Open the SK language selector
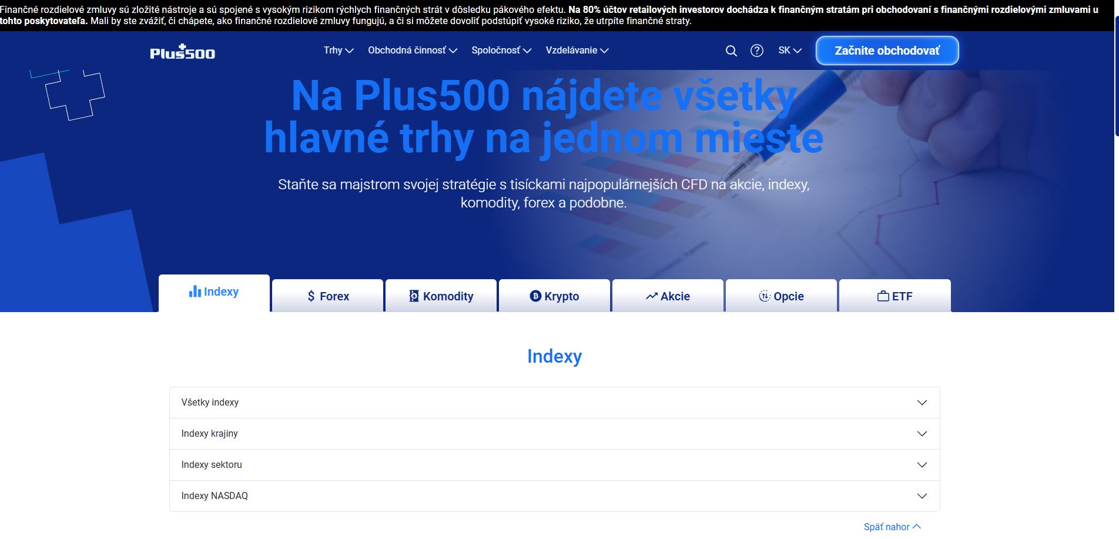 coord(790,51)
